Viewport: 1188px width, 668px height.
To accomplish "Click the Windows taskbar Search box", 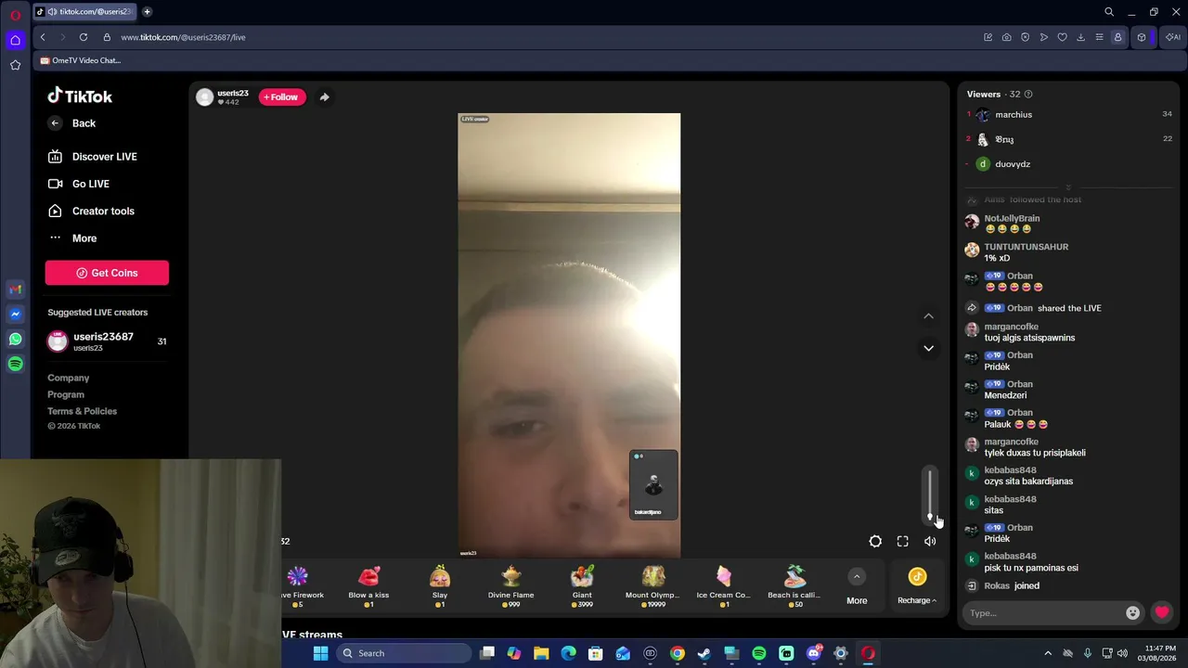I will (402, 653).
